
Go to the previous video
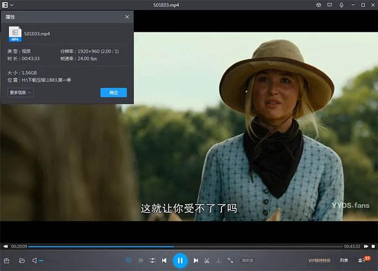[x=164, y=261]
